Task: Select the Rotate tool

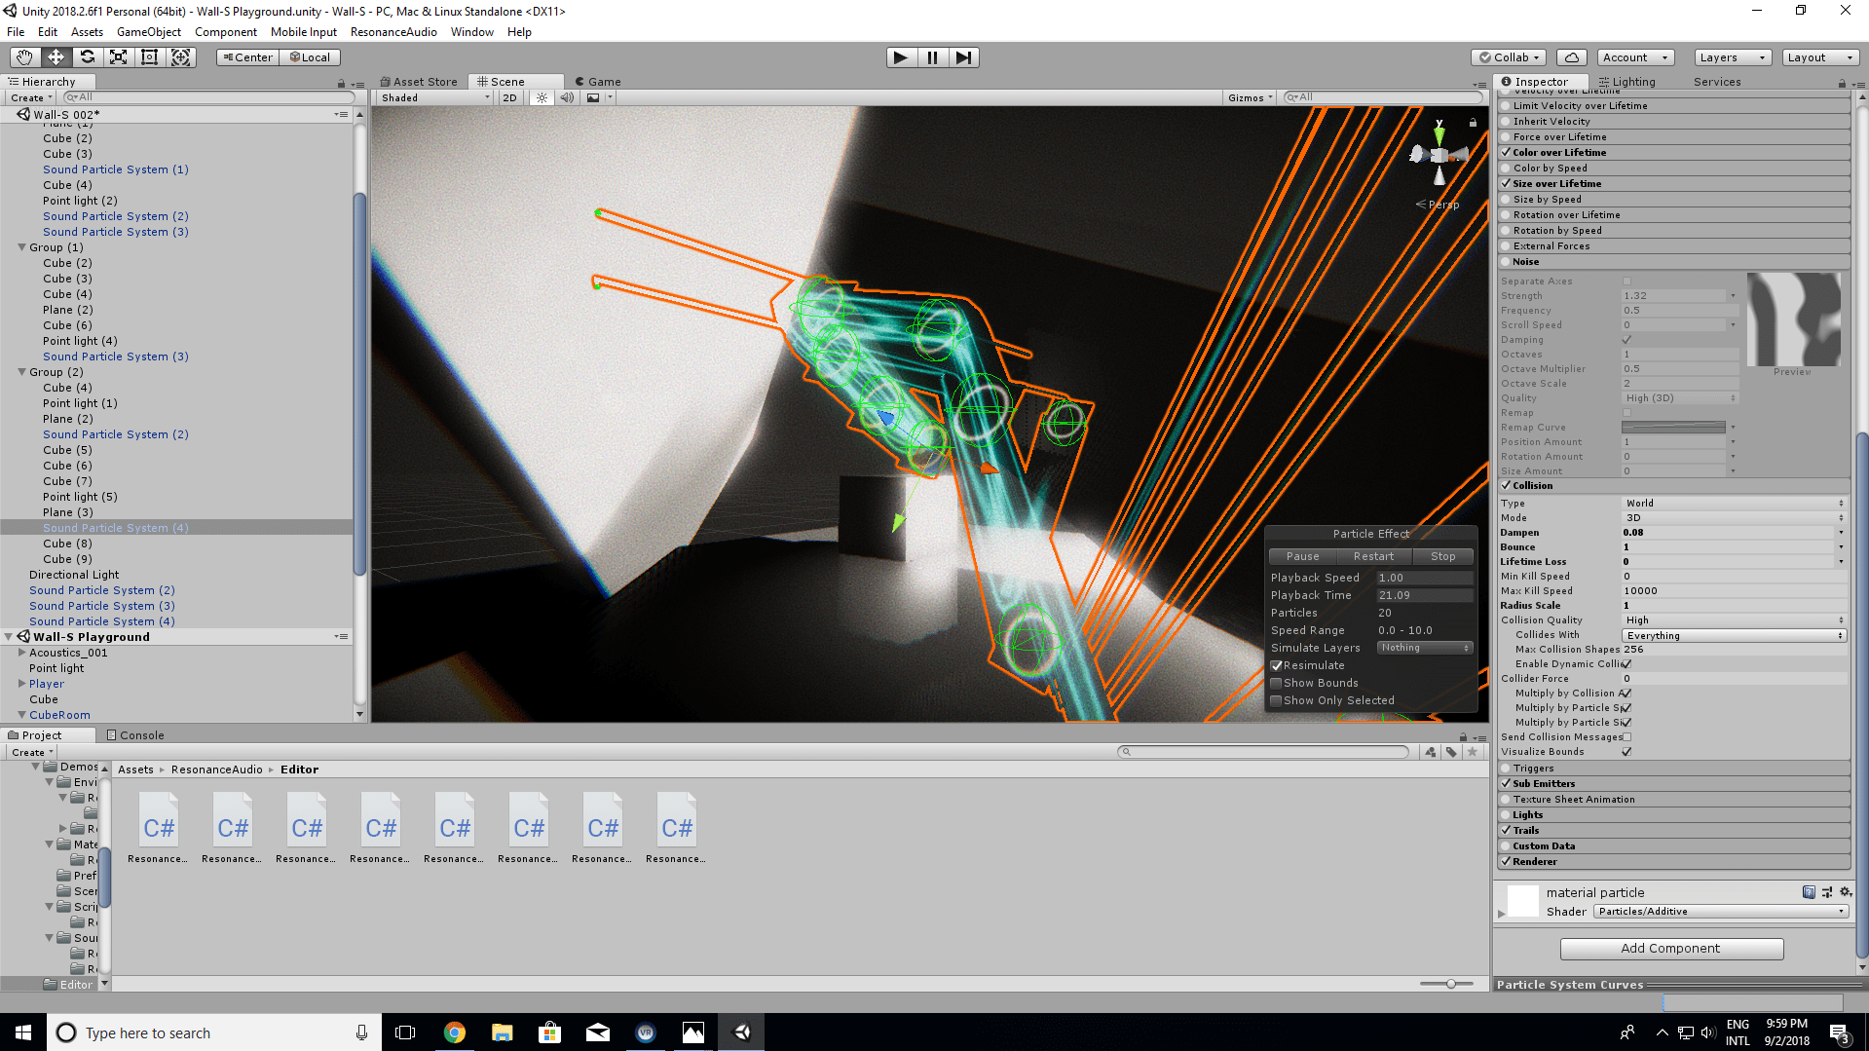Action: 87,57
